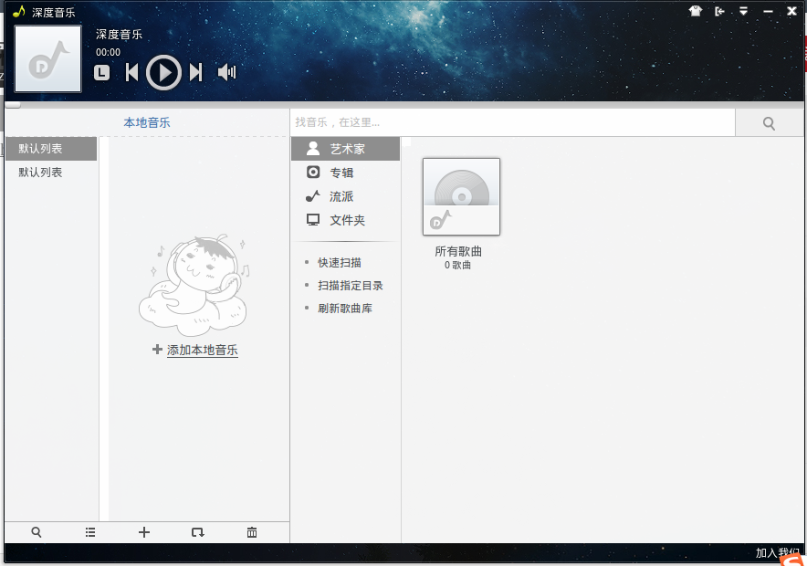
Task: Click the trash delete icon
Action: [x=252, y=532]
